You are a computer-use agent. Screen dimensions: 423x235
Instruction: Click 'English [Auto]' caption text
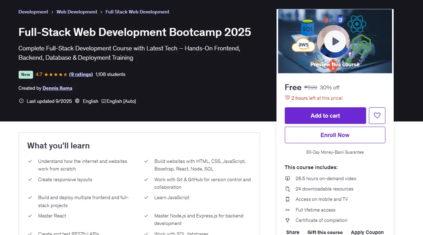(121, 101)
